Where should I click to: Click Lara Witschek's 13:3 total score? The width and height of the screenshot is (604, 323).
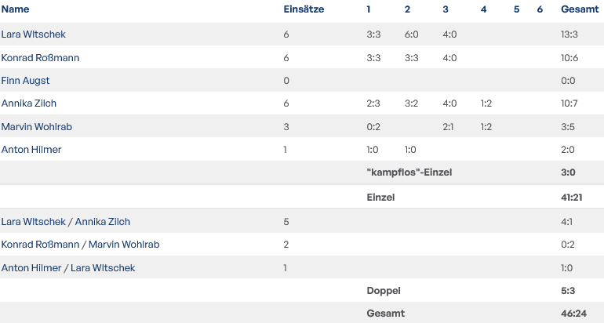tap(569, 34)
